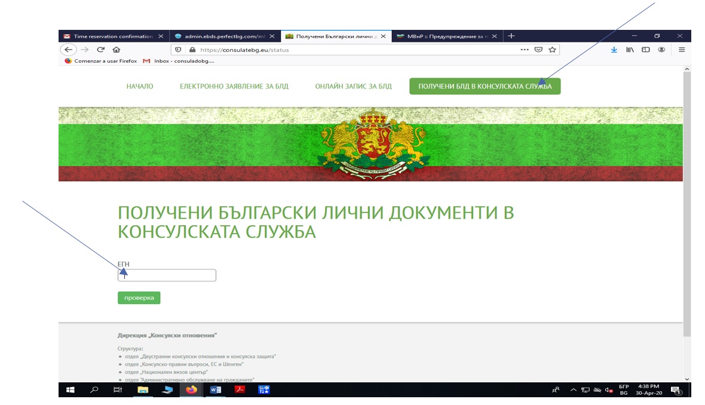The width and height of the screenshot is (705, 405).
Task: Click ПОЛУЧЕНИ БЛД В КОНСУЛСКАТА СЛУЖБА button
Action: pos(485,86)
